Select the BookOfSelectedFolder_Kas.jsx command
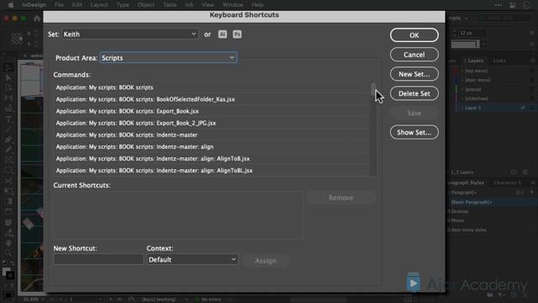Viewport: 538px width, 303px height. click(x=211, y=99)
